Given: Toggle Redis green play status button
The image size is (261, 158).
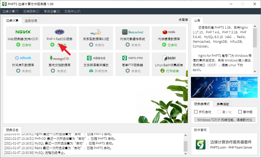Looking at the screenshot, I should (164, 45).
